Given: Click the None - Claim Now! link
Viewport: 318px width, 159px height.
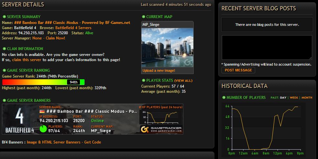Looking at the screenshot, I should point(49,38).
